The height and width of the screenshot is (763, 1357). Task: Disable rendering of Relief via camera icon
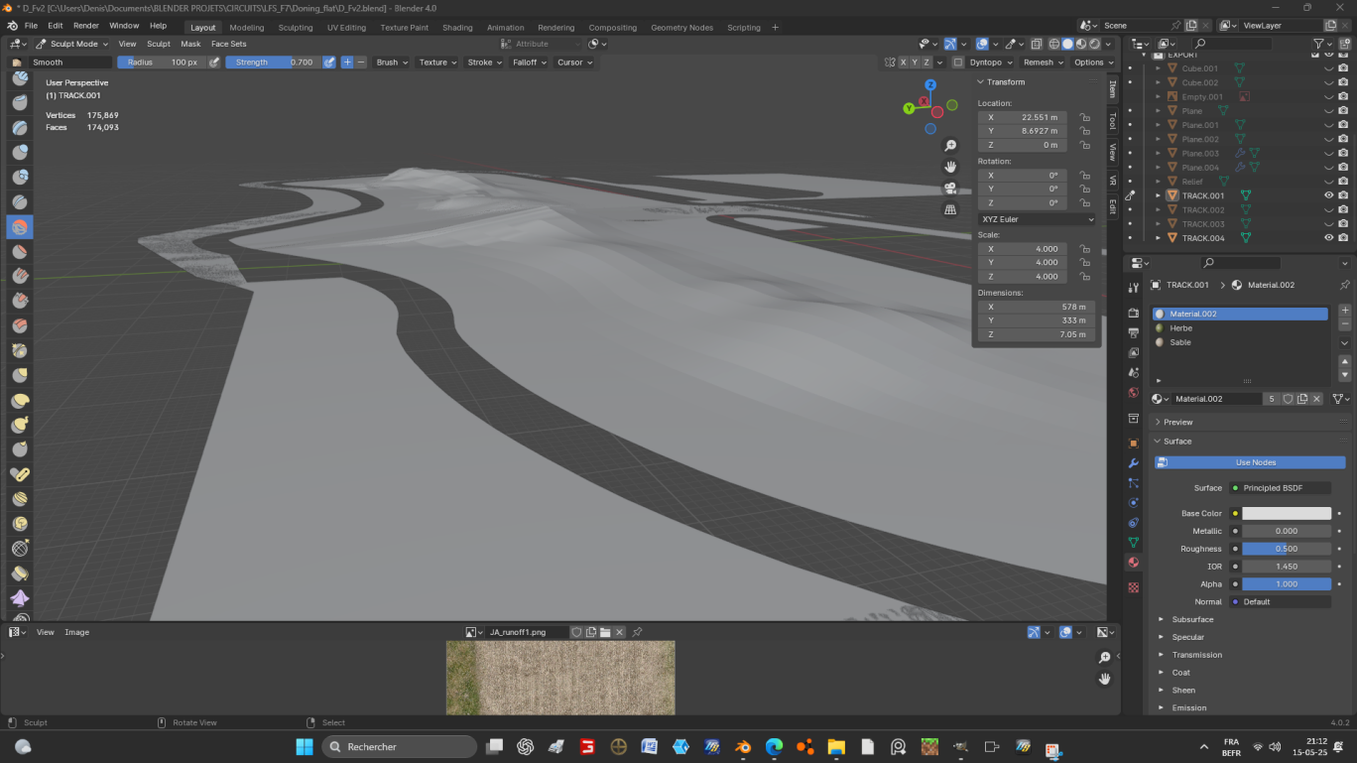[x=1343, y=182]
